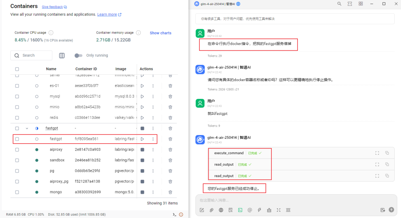Check the es-01 container checkbox
The height and width of the screenshot is (218, 401).
click(x=17, y=86)
